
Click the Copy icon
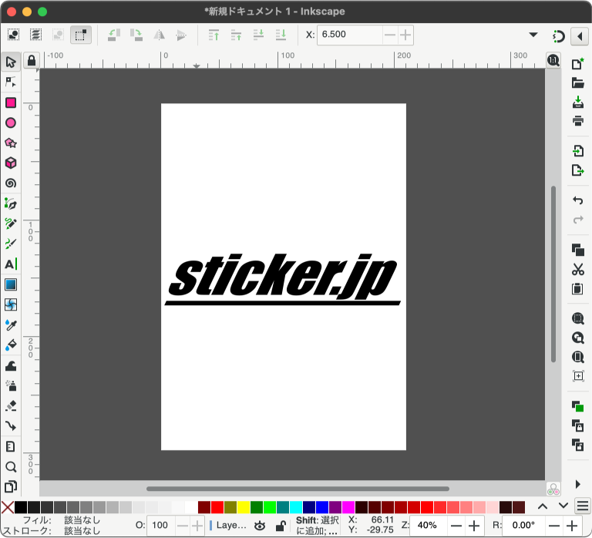577,250
